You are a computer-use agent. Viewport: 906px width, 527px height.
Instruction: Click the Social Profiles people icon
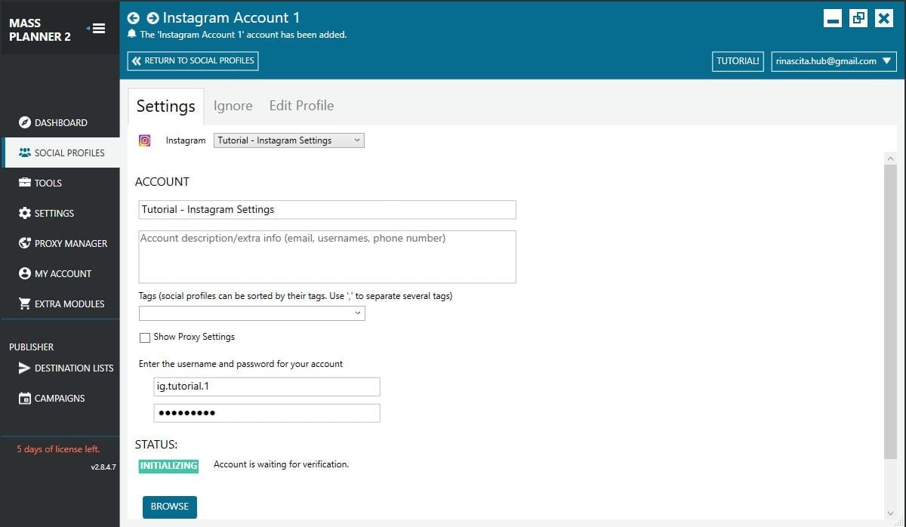pyautogui.click(x=24, y=153)
